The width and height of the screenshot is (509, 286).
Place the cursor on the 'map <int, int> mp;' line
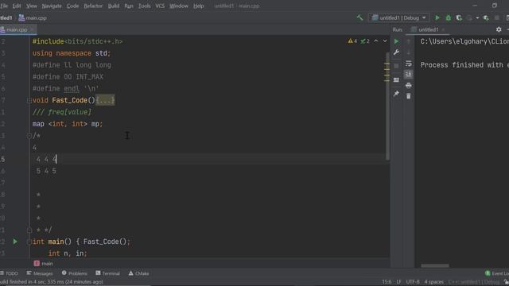tap(68, 124)
